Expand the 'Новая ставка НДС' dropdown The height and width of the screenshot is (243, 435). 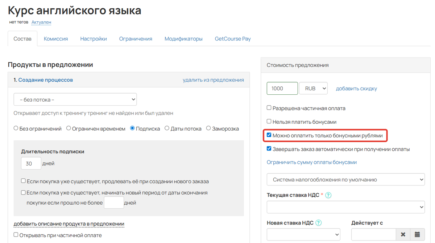(x=303, y=234)
